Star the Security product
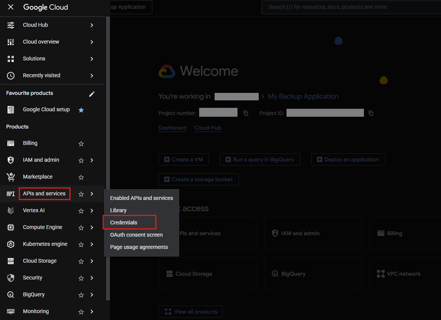 (81, 278)
